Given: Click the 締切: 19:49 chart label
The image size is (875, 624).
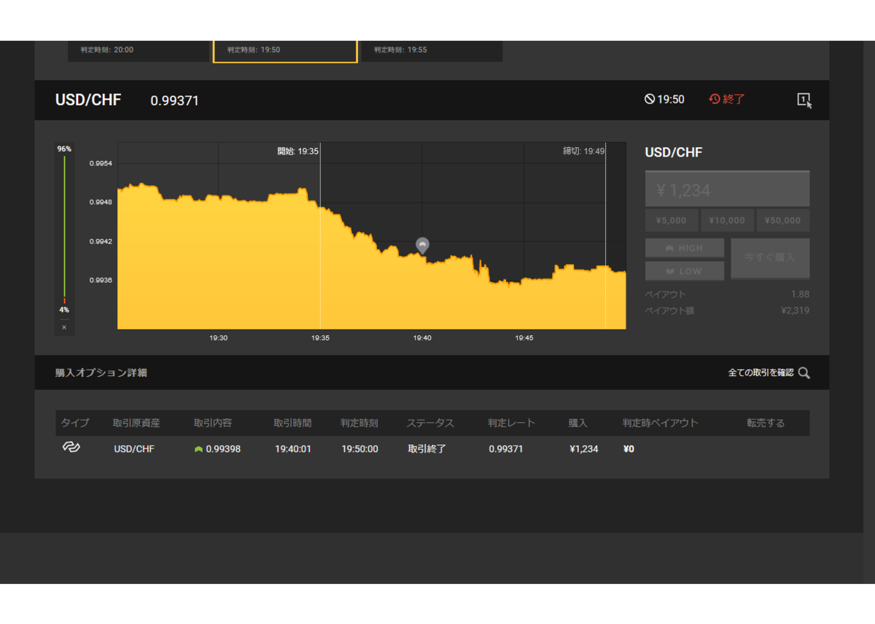Looking at the screenshot, I should click(x=583, y=151).
